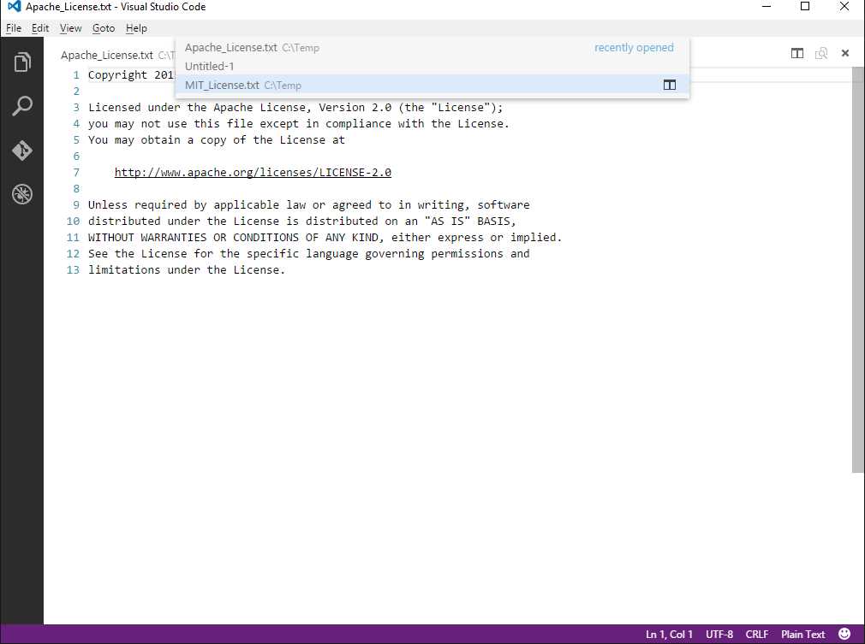
Task: Open the File menu
Action: tap(13, 27)
